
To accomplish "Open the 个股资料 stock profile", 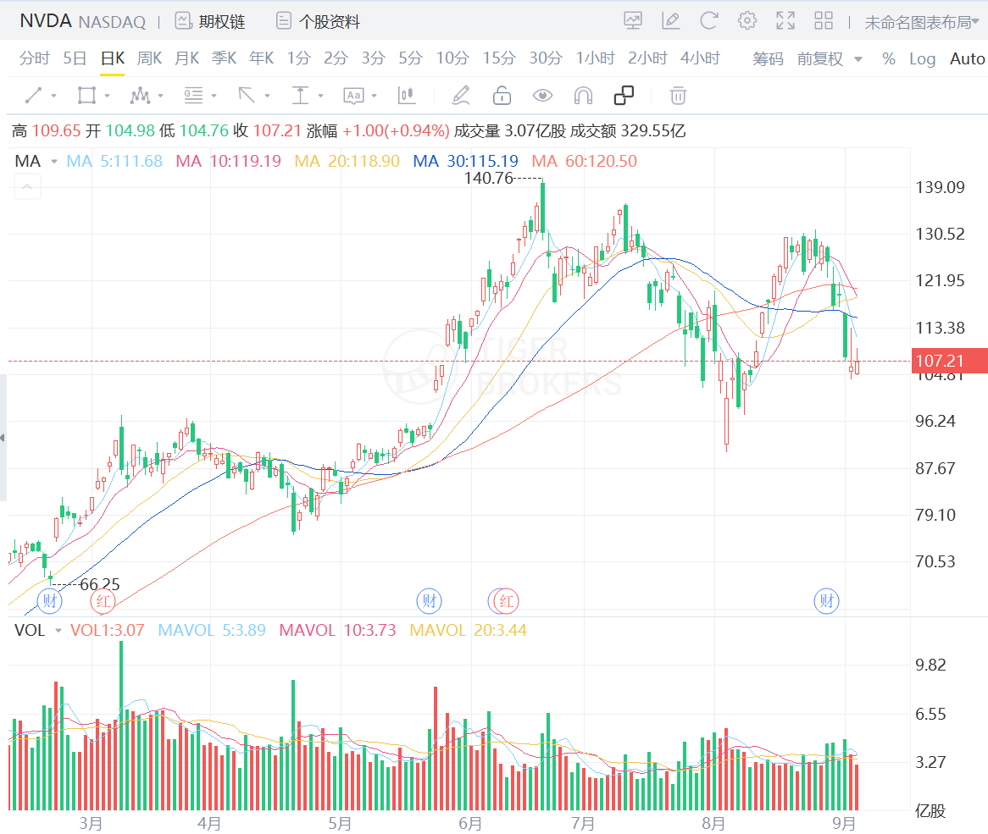I will pyautogui.click(x=318, y=21).
